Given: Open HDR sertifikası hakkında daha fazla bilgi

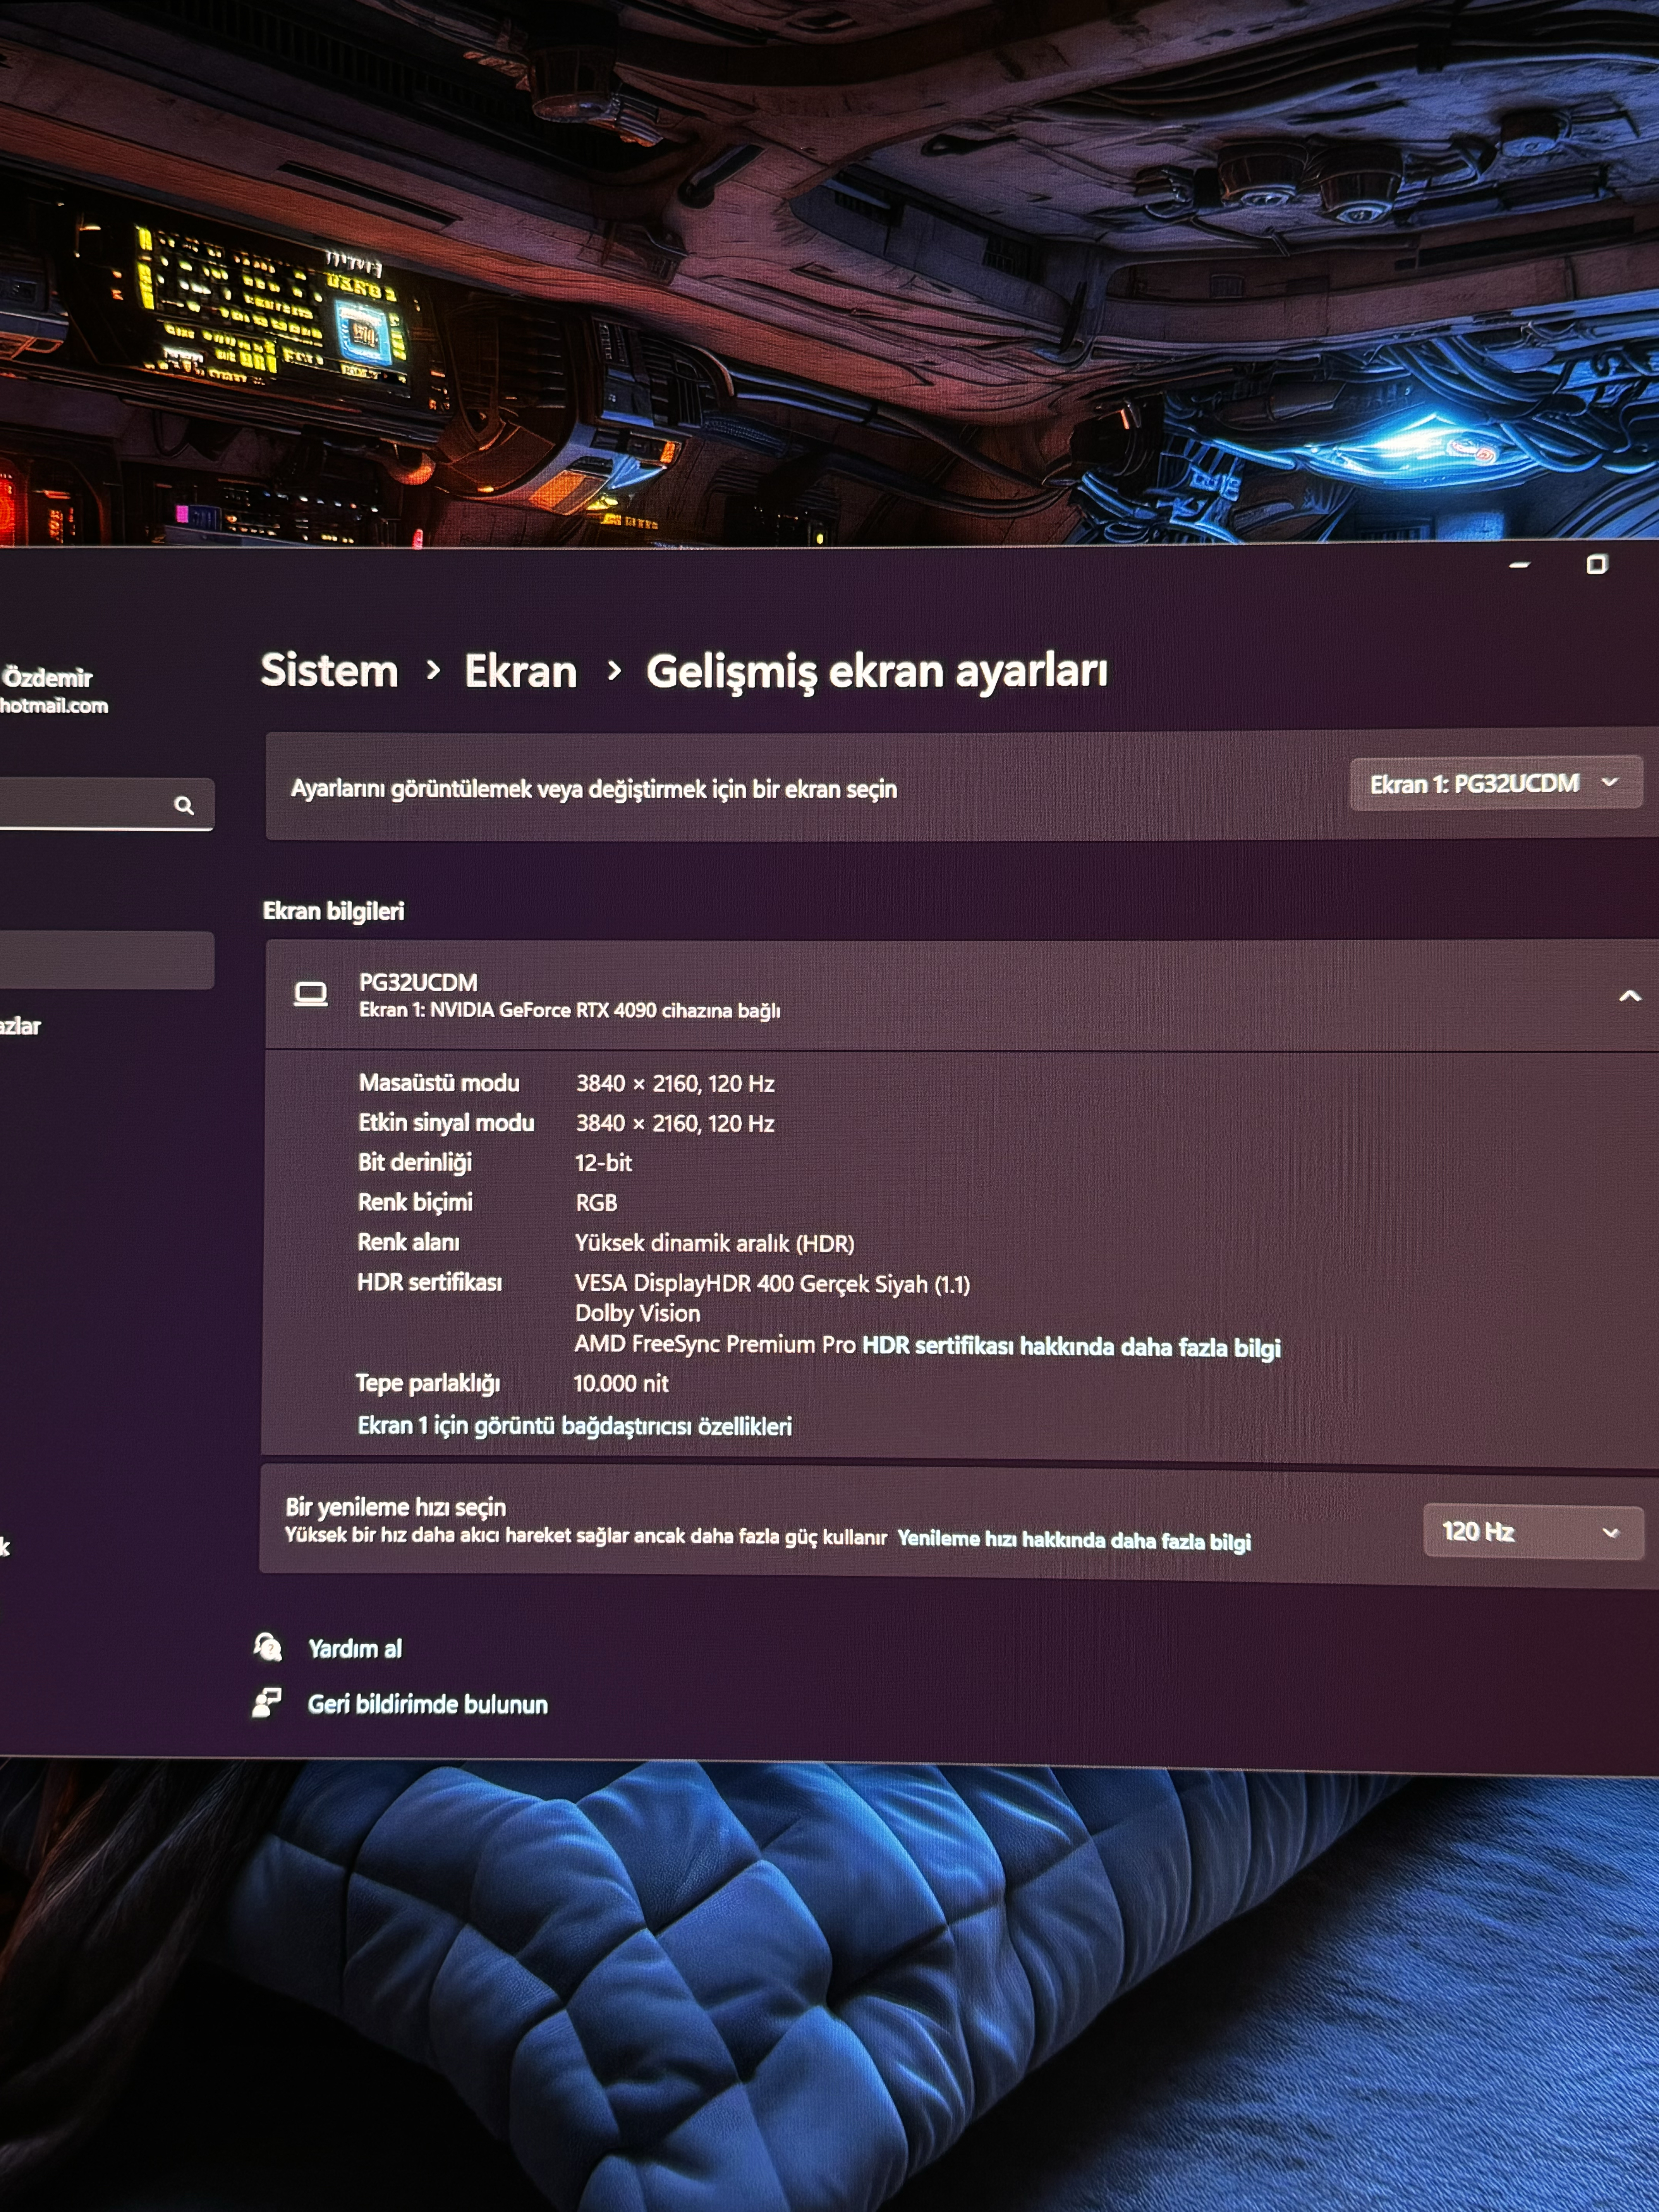Looking at the screenshot, I should (1071, 1346).
